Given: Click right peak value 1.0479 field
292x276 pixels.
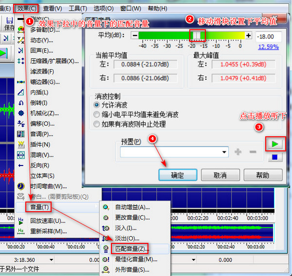Looking at the screenshot, I should (244, 78).
